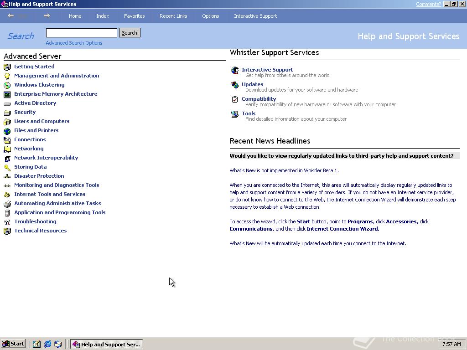Click the Automating Administrative Tasks icon

tap(7, 204)
